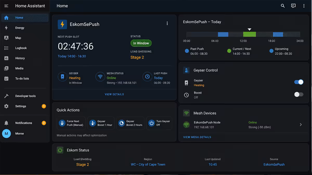Screen dimensions: 312x175
Task: Turn off the Geyser switch
Action: click(299, 82)
